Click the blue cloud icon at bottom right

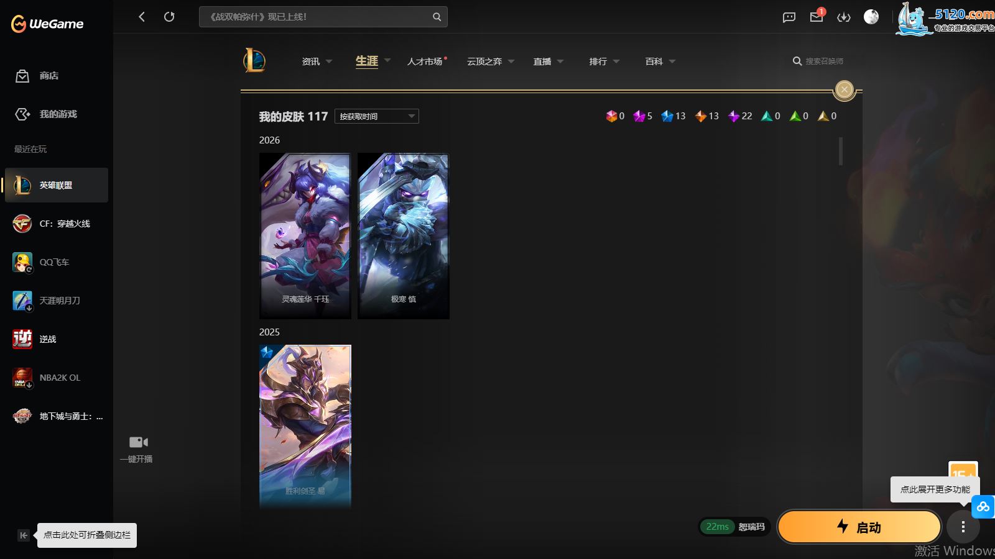(x=983, y=507)
